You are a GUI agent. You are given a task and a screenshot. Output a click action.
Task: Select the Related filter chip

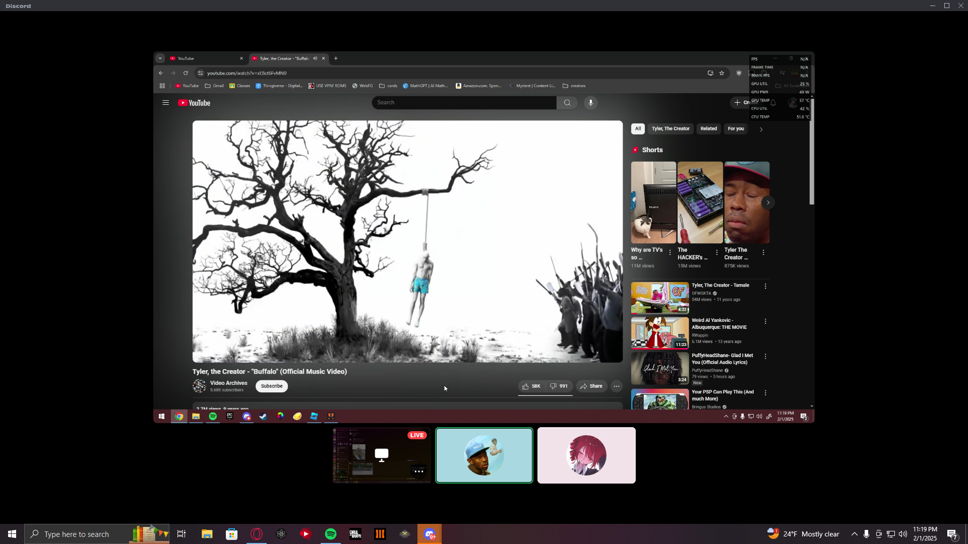coord(708,129)
